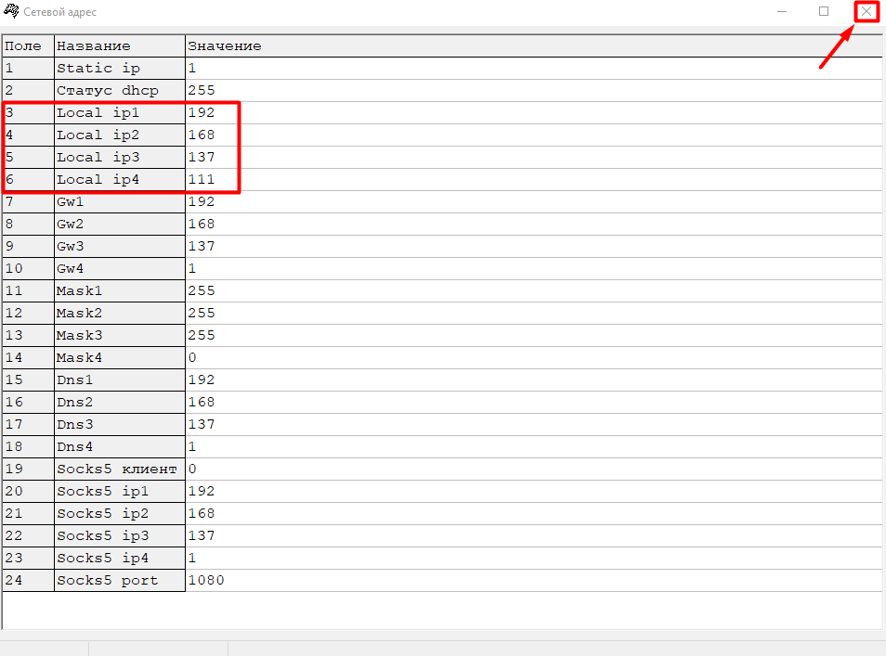The width and height of the screenshot is (886, 656).
Task: Select the Dns2 name cell
Action: [120, 403]
